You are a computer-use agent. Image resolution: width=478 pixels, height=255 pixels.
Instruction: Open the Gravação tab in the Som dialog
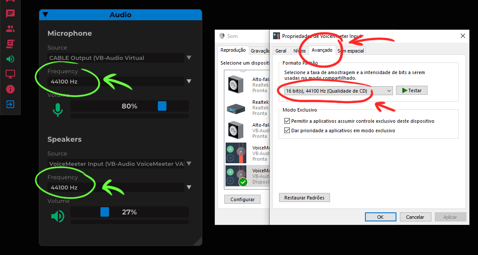coord(261,50)
